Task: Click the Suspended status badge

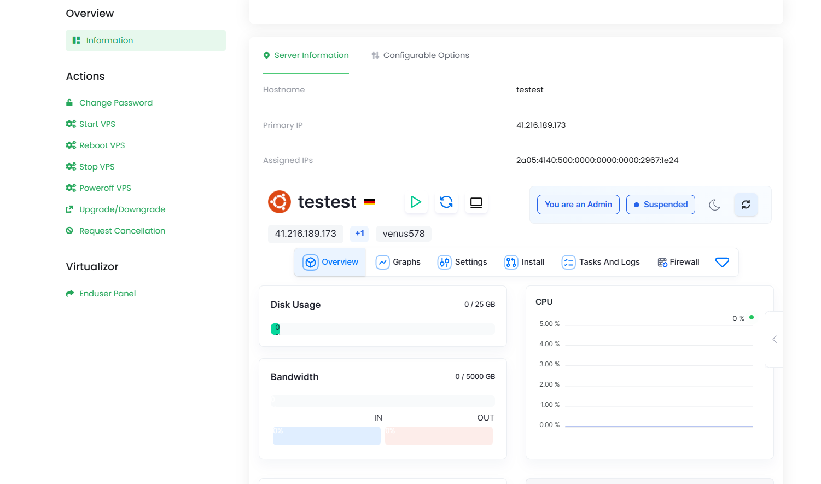Action: [x=660, y=205]
